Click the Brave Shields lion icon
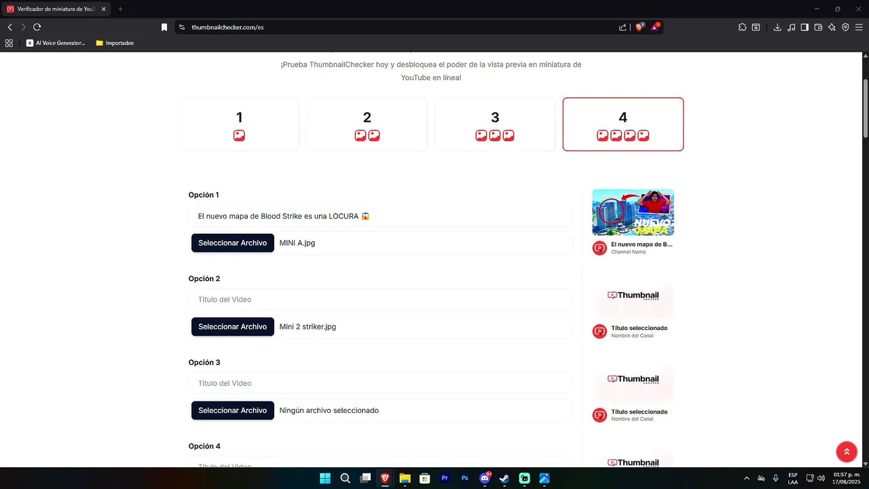869x489 pixels. click(x=639, y=27)
